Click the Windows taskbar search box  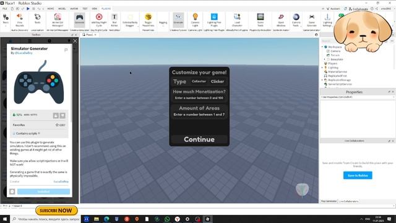(x=46, y=219)
